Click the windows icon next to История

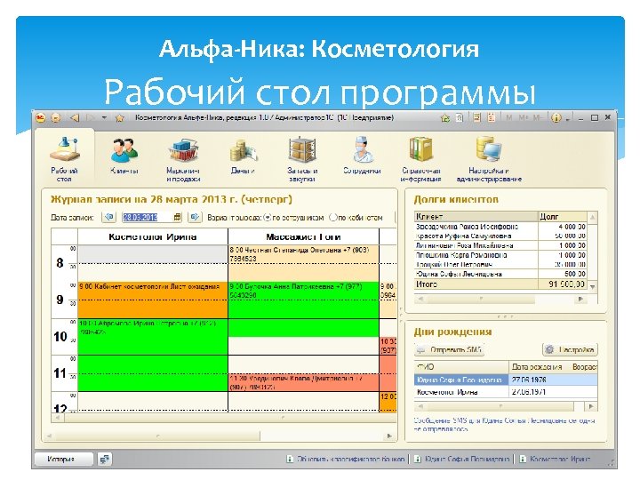click(105, 460)
